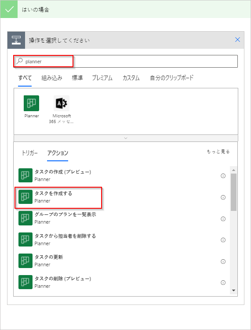
Task: Open the 自分のクリップボード tab
Action: point(171,78)
